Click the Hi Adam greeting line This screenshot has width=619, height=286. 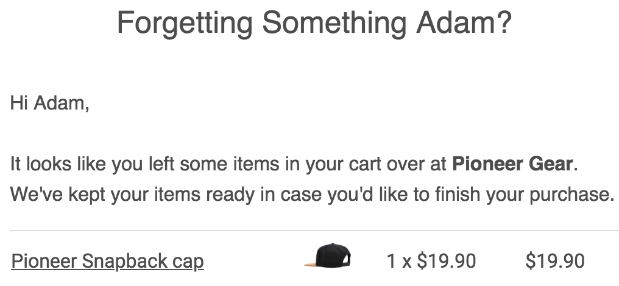click(x=50, y=103)
